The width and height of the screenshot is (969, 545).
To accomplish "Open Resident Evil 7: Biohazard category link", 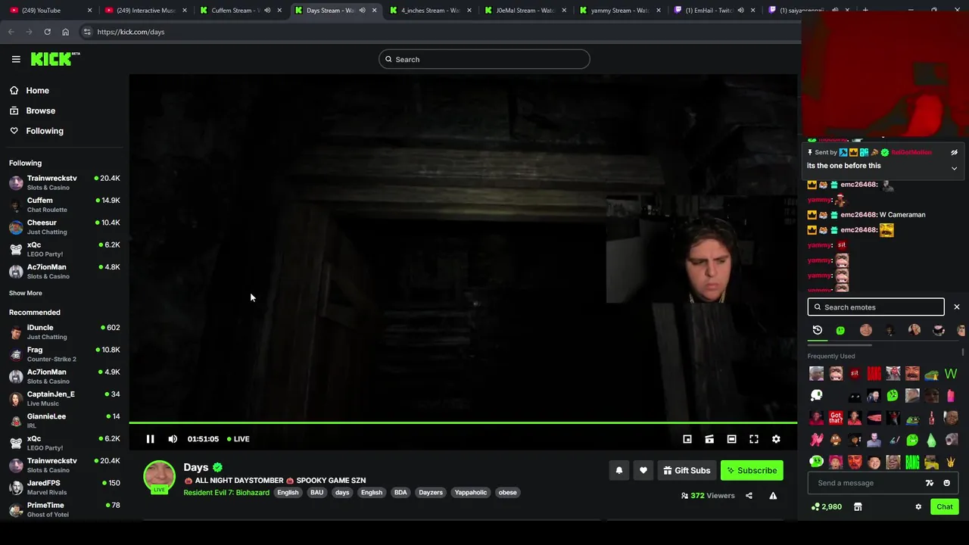I will 226,493.
